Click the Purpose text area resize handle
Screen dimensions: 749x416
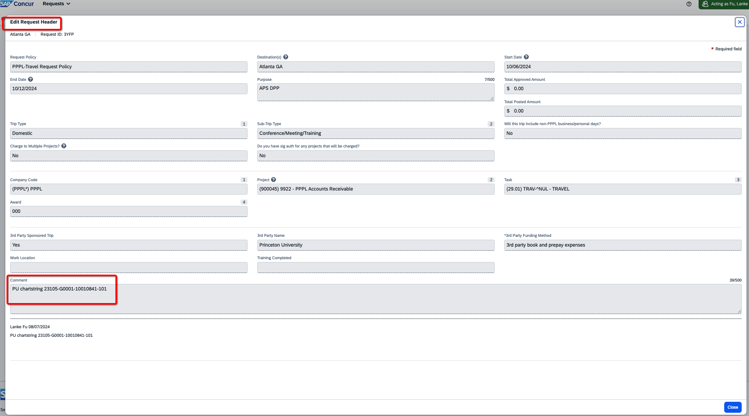click(x=492, y=99)
